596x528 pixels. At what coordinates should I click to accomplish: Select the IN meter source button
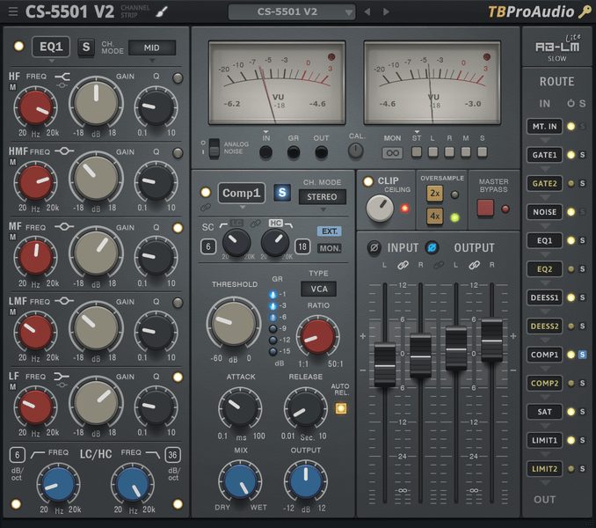point(265,152)
